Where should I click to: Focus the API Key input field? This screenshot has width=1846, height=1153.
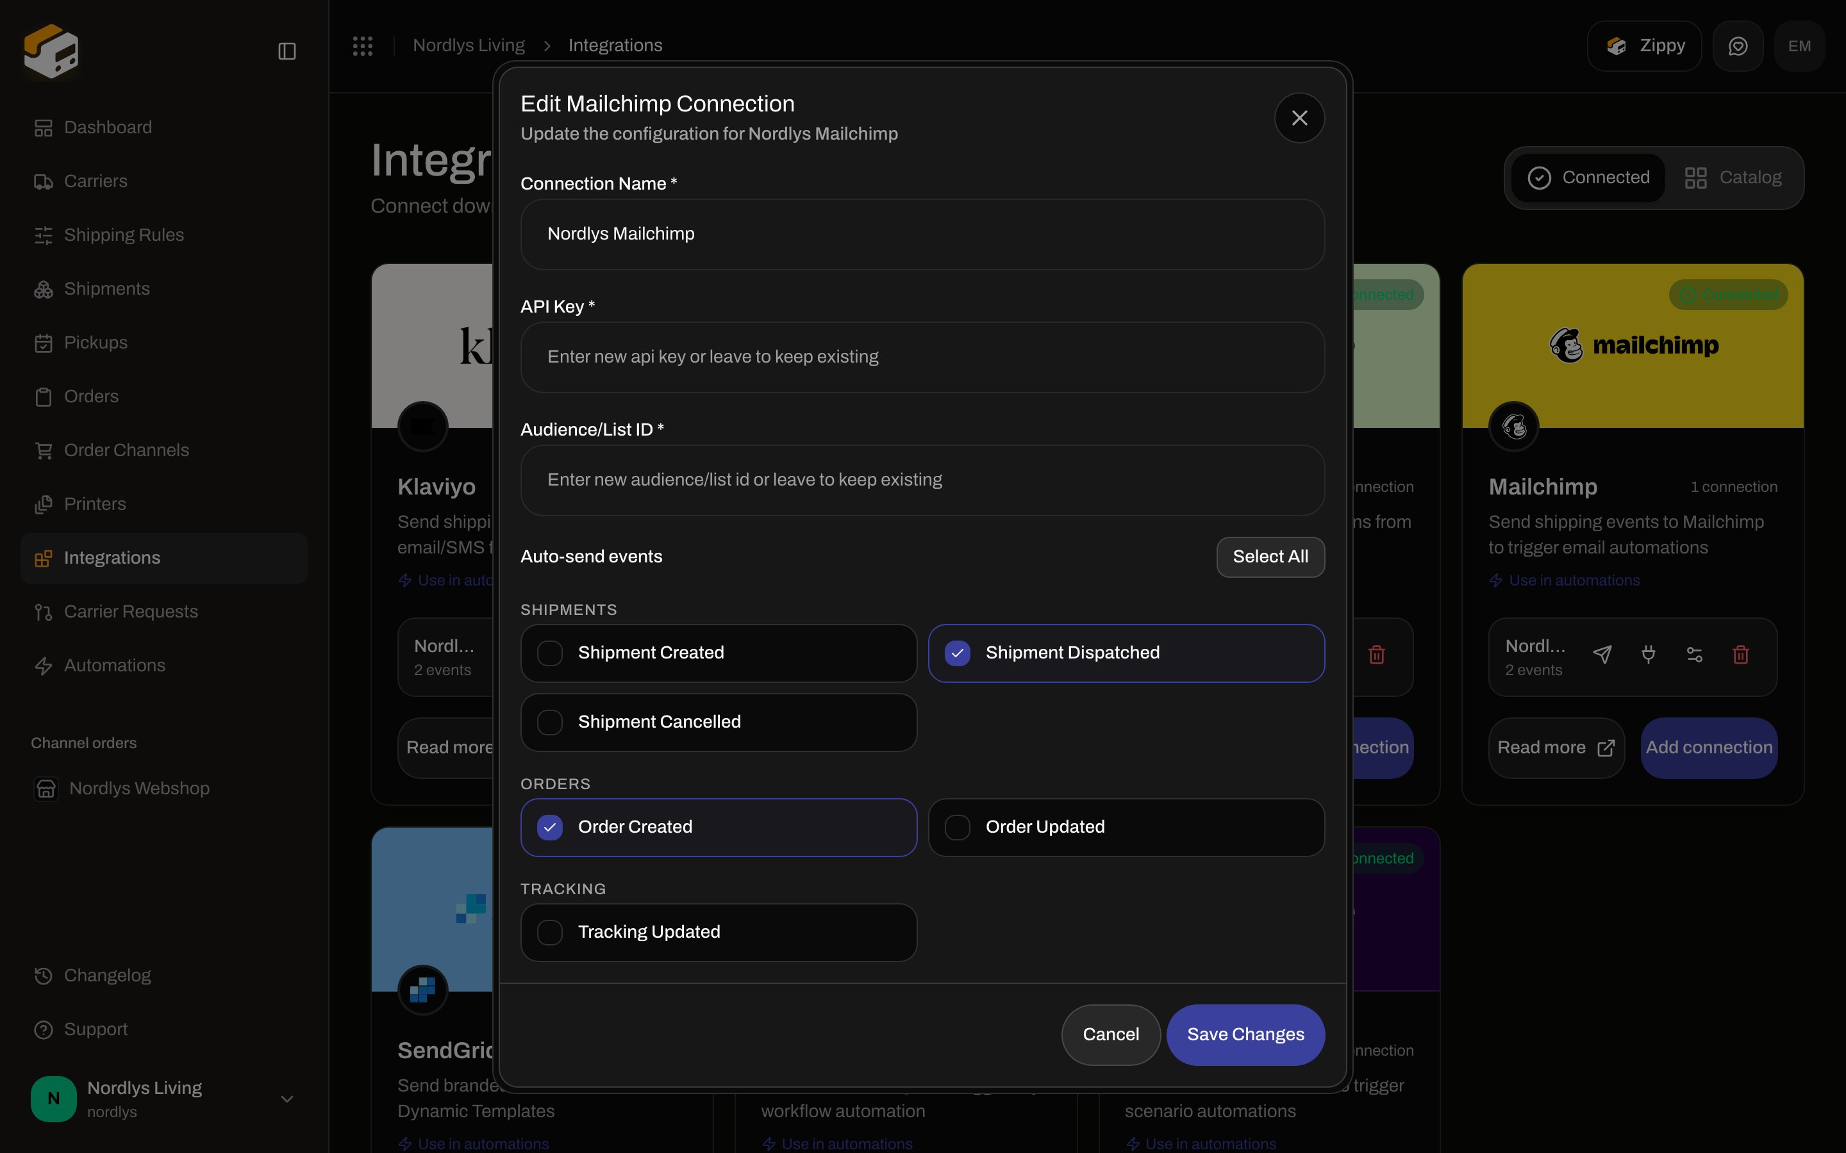coord(922,357)
